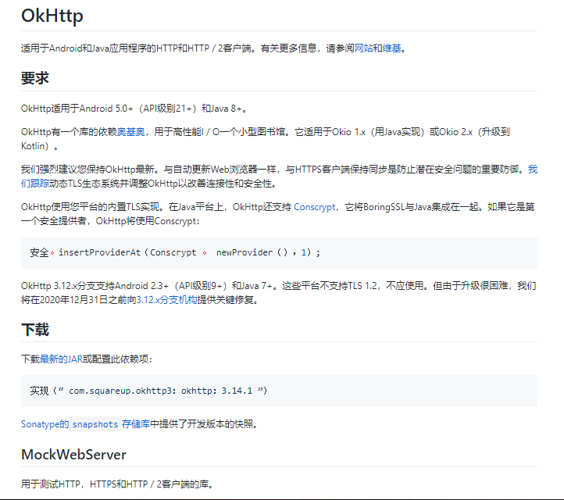Screen dimensions: 564x500
Task: Follow the 奥基奥 Okio link
Action: coord(131,132)
